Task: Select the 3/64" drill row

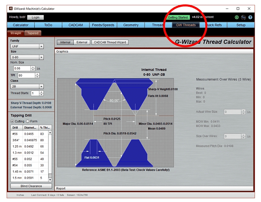Action: point(29,140)
